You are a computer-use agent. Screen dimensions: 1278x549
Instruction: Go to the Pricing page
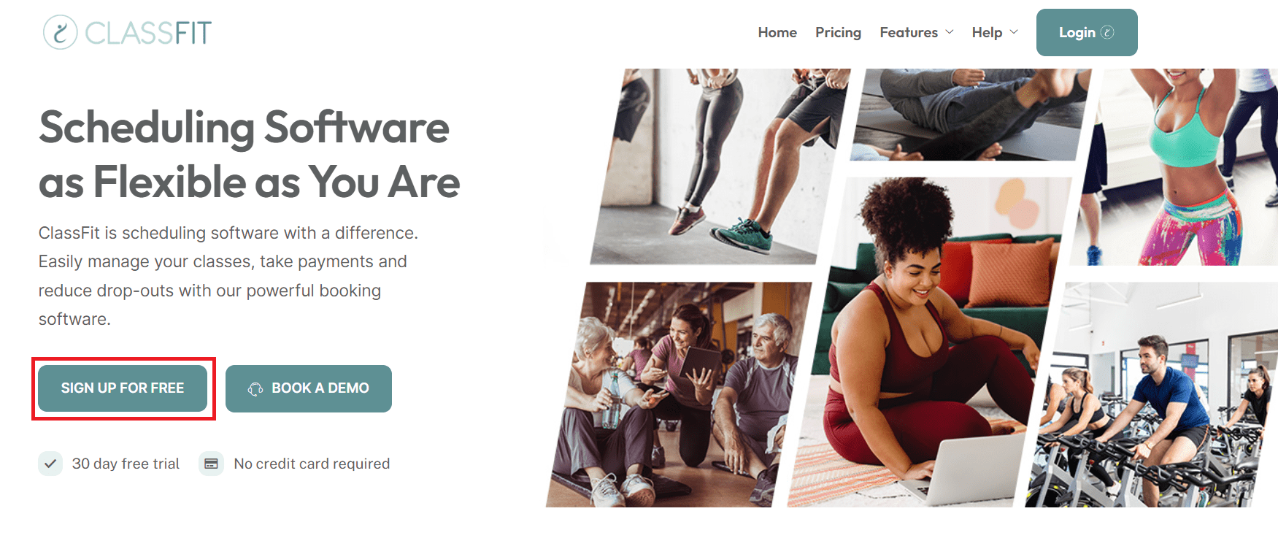click(x=838, y=32)
